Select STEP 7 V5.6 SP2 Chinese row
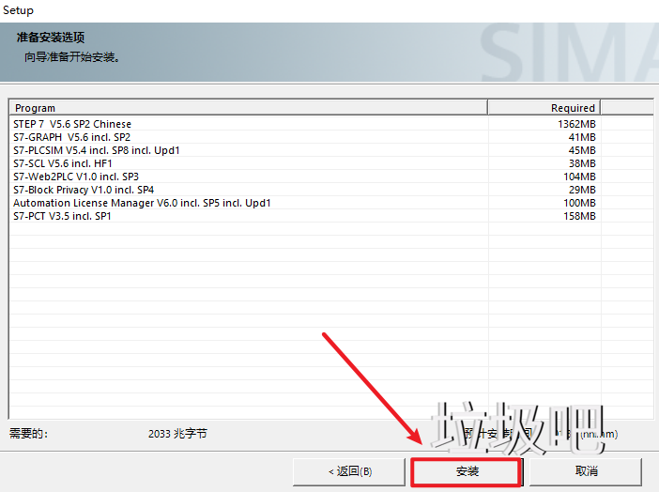The height and width of the screenshot is (492, 659). tap(72, 124)
